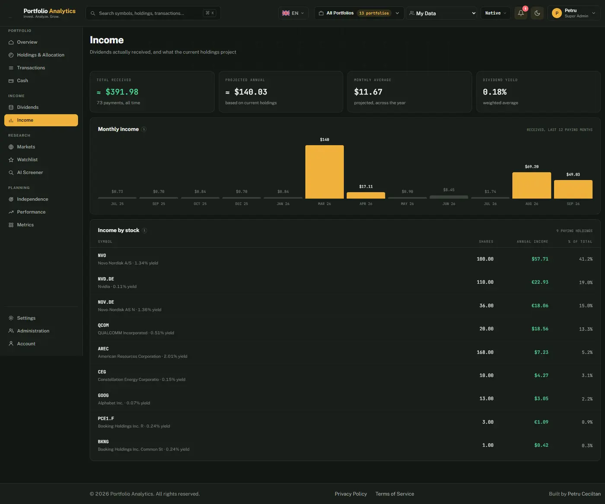
Task: Go to Performance page
Action: coord(41,212)
